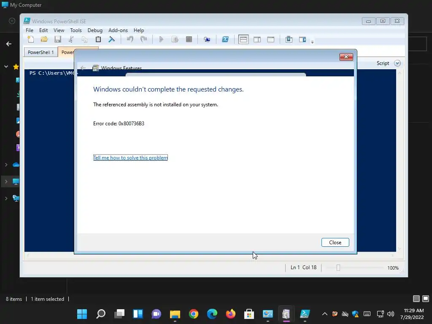Open the clock showing 11:29 AM
Image resolution: width=432 pixels, height=324 pixels.
click(x=414, y=310)
